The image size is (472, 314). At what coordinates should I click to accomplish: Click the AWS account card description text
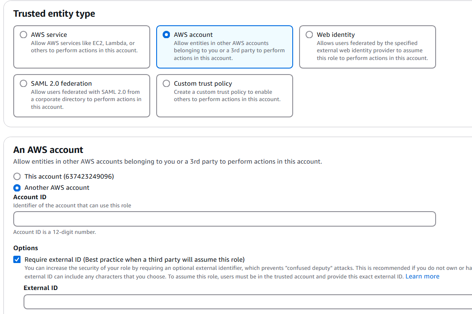(229, 51)
